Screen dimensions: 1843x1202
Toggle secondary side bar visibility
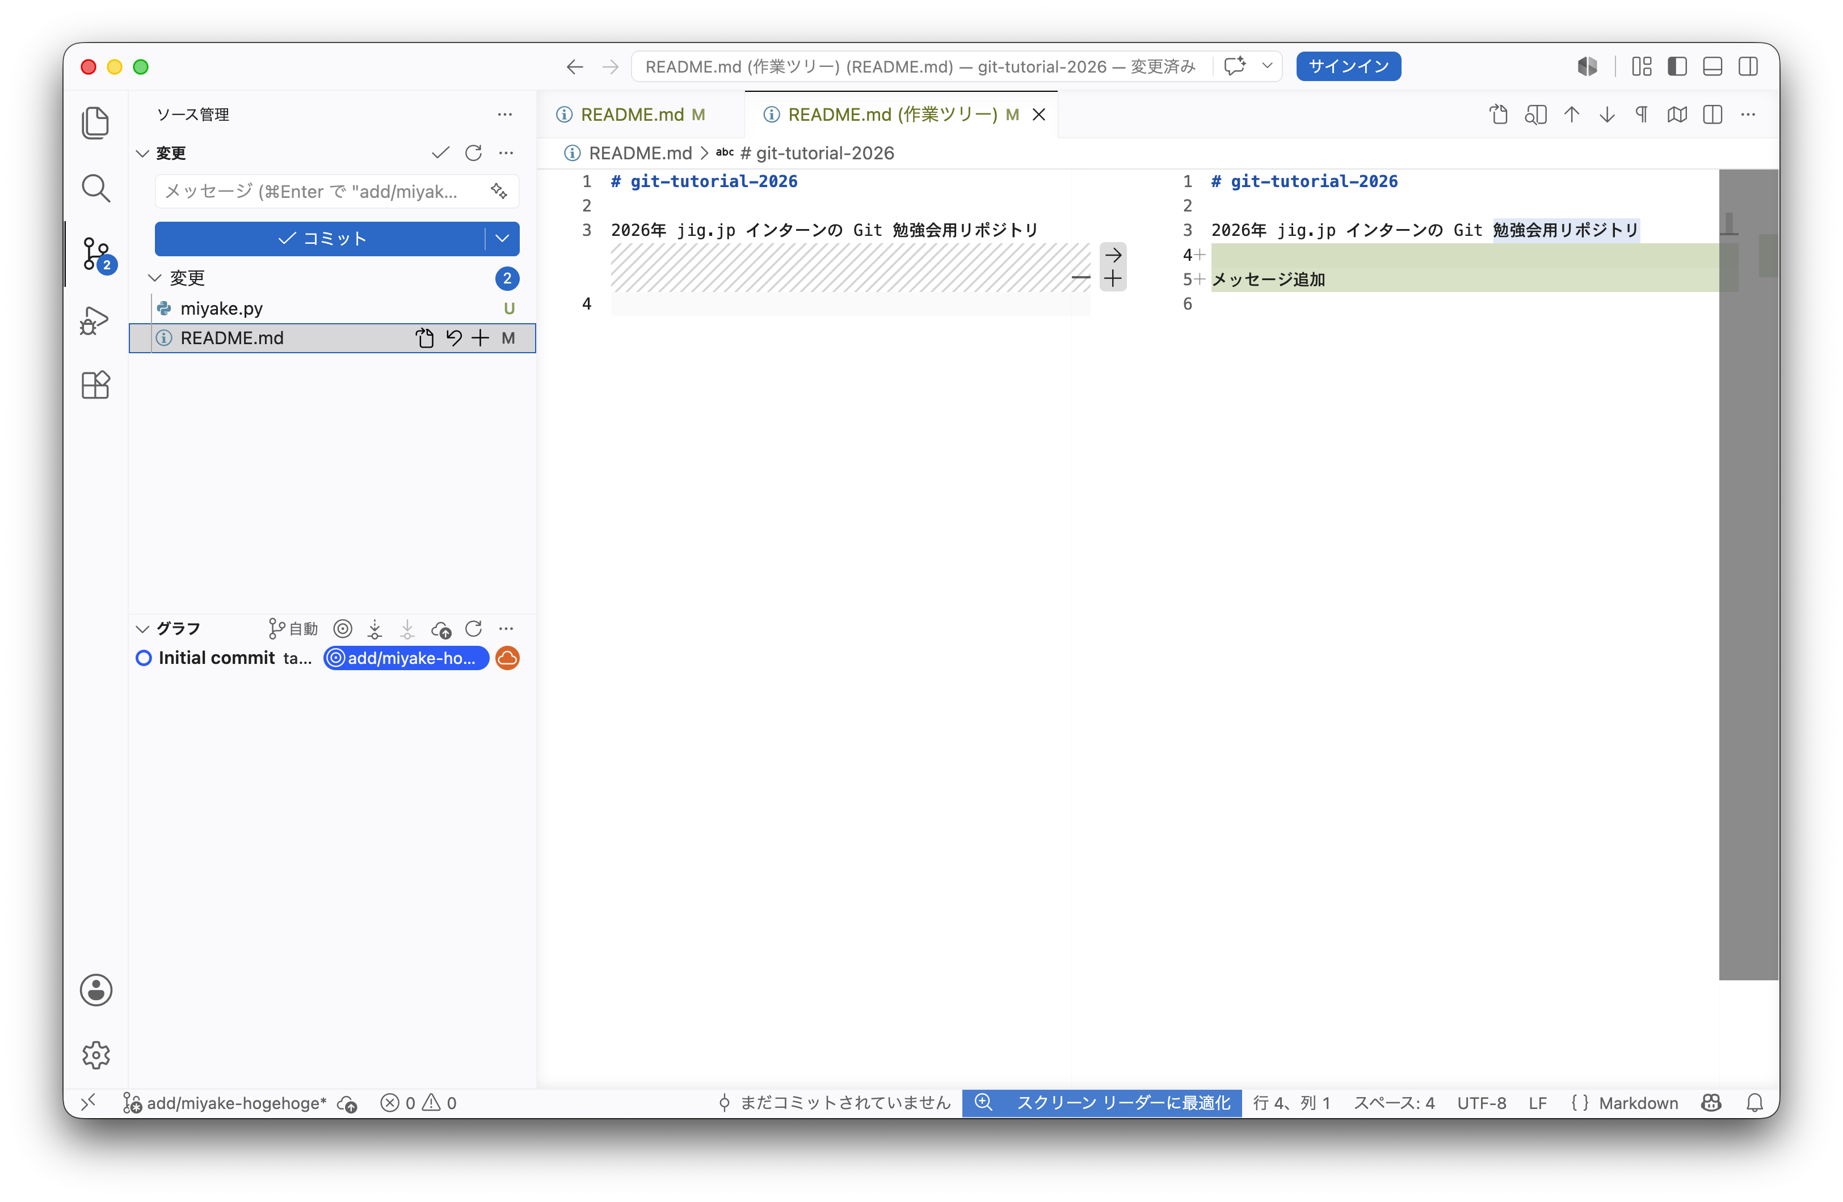1748,66
